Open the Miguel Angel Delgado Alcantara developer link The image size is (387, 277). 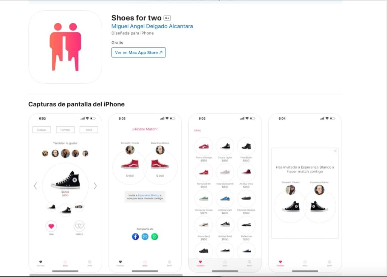click(x=152, y=26)
